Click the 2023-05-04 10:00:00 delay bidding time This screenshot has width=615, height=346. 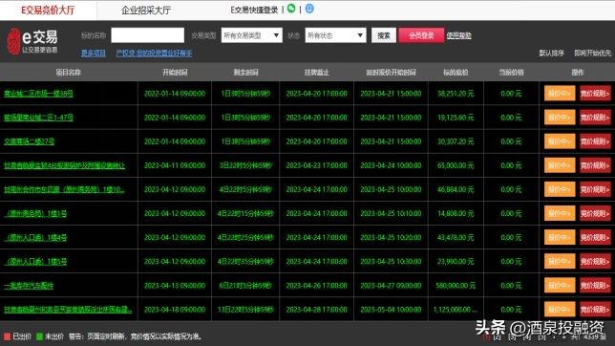391,310
